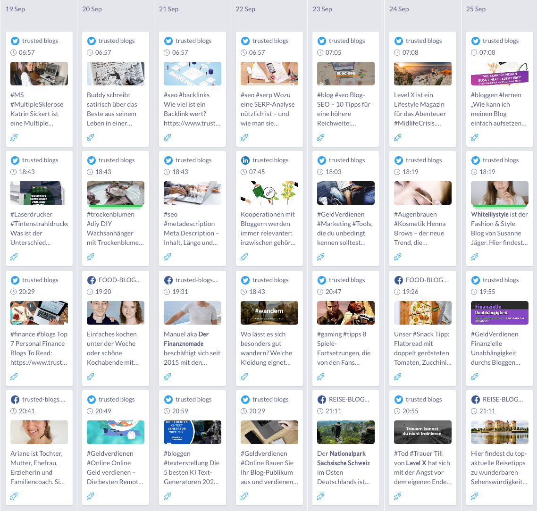Select the 22 Sep column header

point(245,9)
